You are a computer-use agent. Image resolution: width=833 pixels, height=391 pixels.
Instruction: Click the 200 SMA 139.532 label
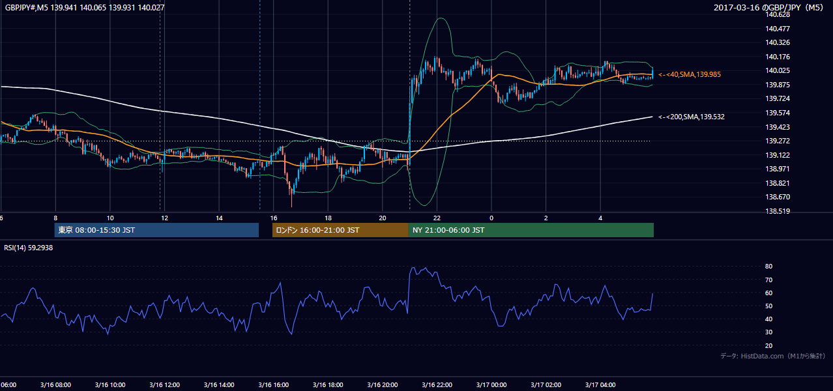click(x=692, y=117)
